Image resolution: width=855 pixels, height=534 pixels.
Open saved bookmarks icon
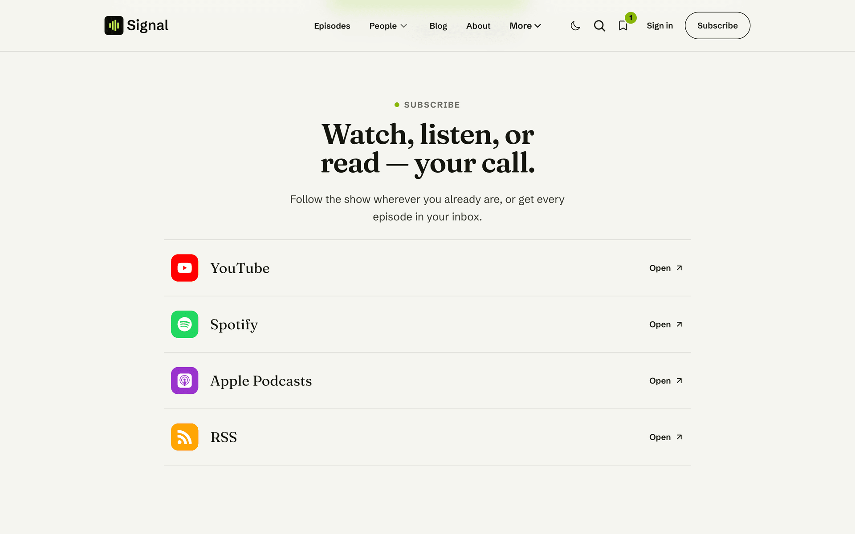pyautogui.click(x=623, y=26)
